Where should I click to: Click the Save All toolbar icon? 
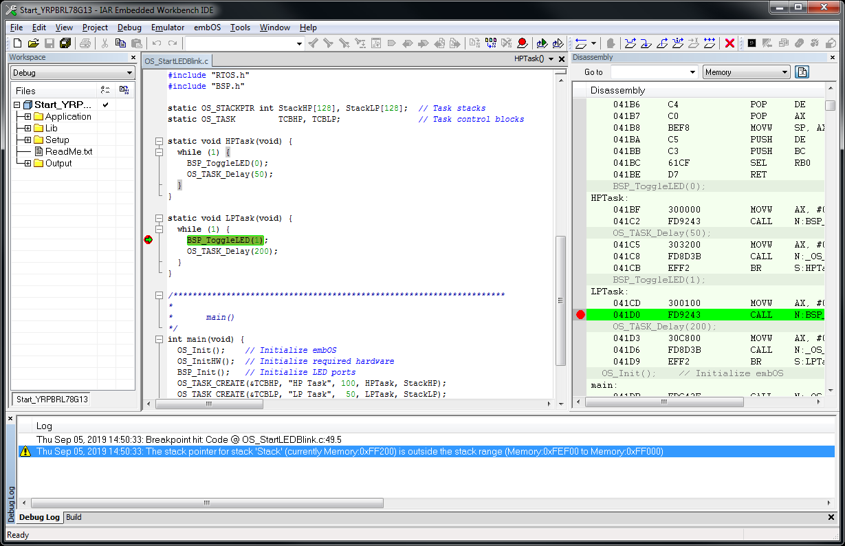tap(65, 43)
